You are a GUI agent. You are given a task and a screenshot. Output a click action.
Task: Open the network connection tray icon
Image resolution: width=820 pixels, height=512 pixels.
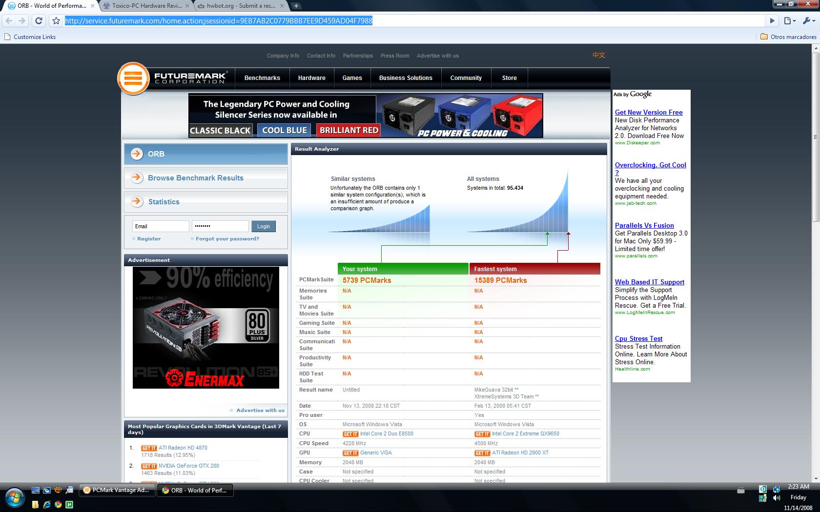click(x=776, y=489)
